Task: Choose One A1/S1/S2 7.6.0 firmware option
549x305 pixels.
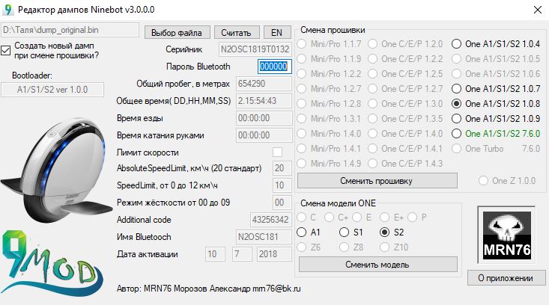Action: (457, 134)
